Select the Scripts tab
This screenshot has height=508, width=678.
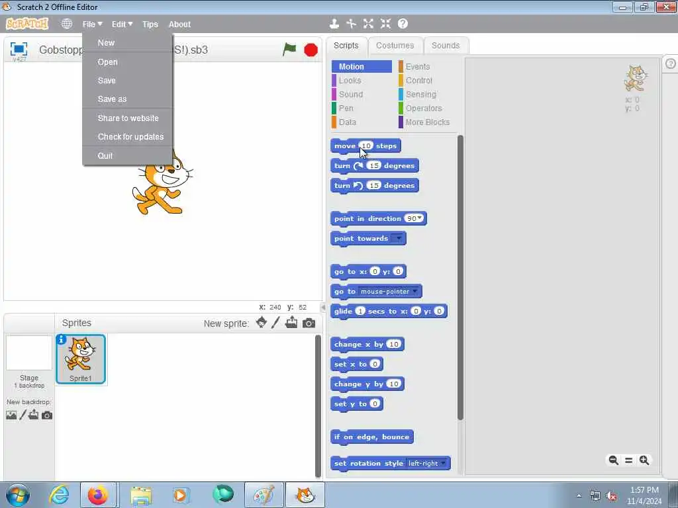click(346, 46)
